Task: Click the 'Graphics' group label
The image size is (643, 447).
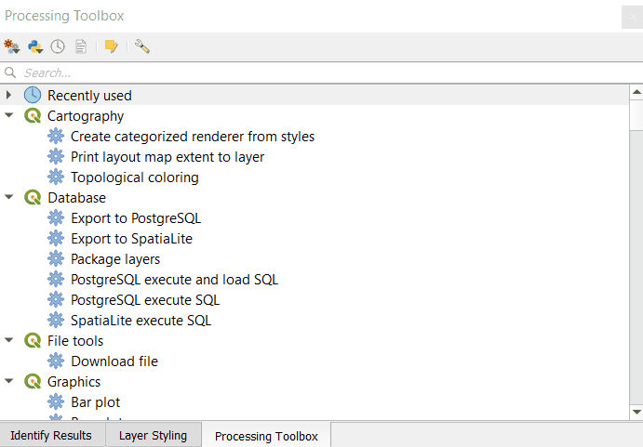Action: pyautogui.click(x=74, y=382)
